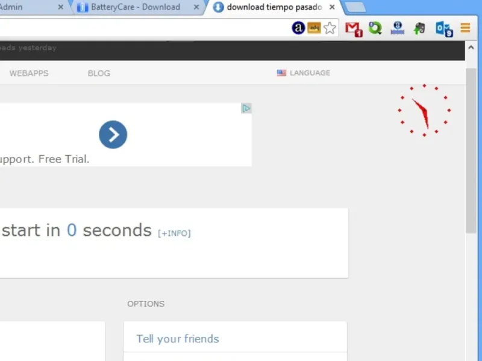The height and width of the screenshot is (361, 482).
Task: Open the Outlook notifier extension
Action: pos(444,29)
